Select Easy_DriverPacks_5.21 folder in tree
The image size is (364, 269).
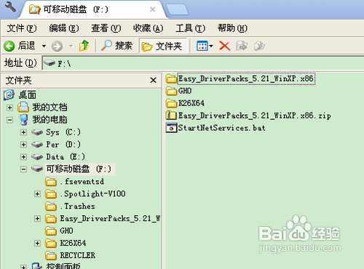tap(110, 218)
